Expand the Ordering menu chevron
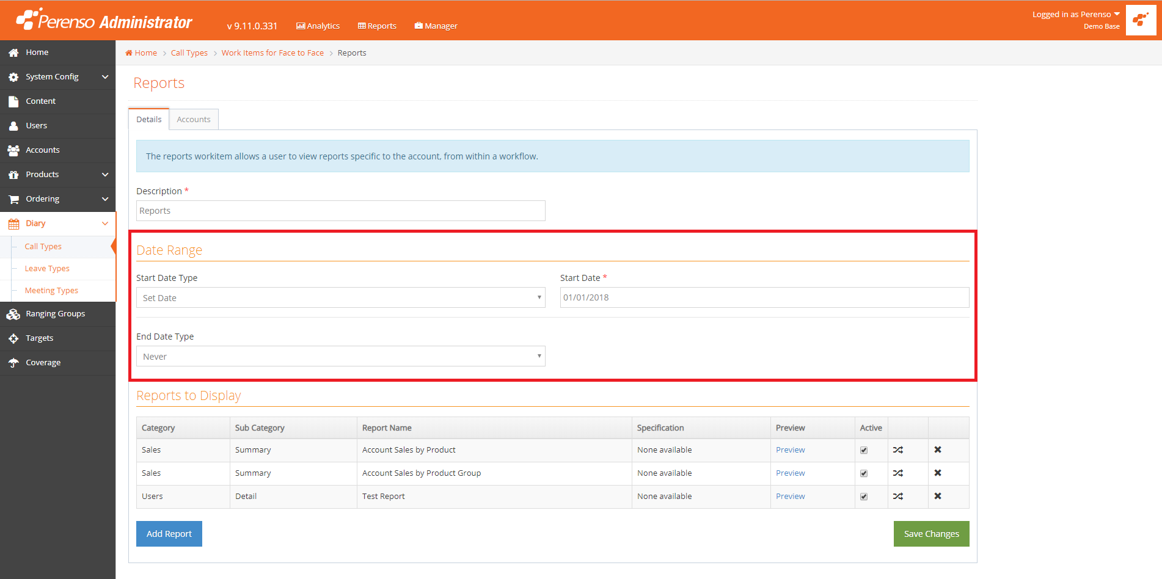The height and width of the screenshot is (579, 1162). point(105,199)
